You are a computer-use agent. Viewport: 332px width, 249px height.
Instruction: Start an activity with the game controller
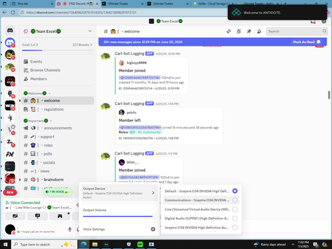coord(60,216)
